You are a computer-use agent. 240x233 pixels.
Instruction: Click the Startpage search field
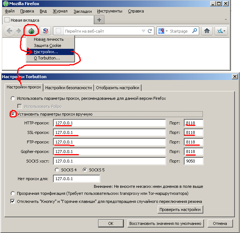tap(179, 31)
